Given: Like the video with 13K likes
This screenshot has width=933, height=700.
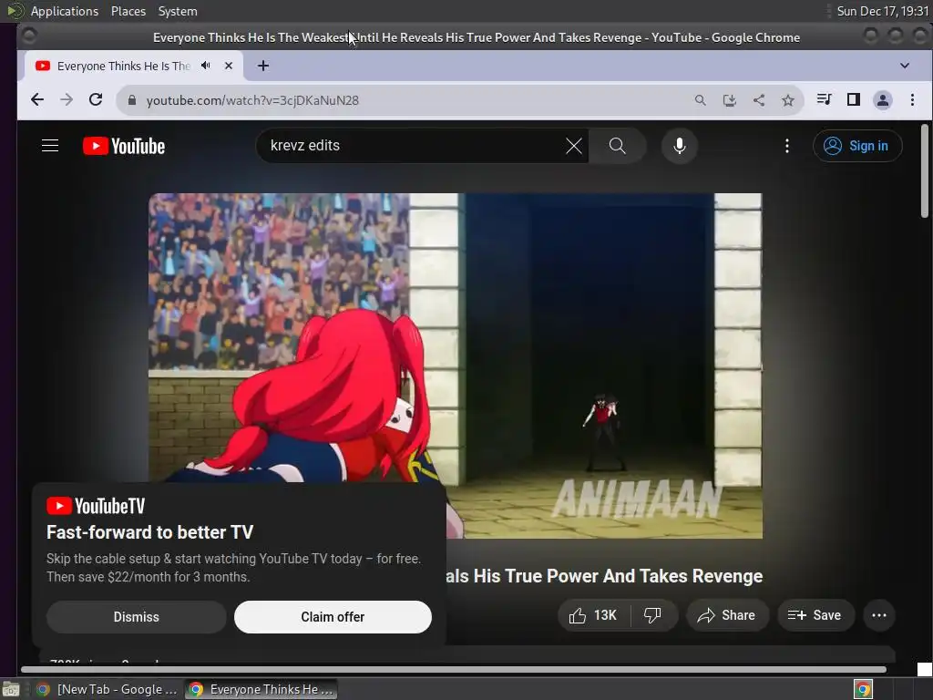Looking at the screenshot, I should click(594, 615).
